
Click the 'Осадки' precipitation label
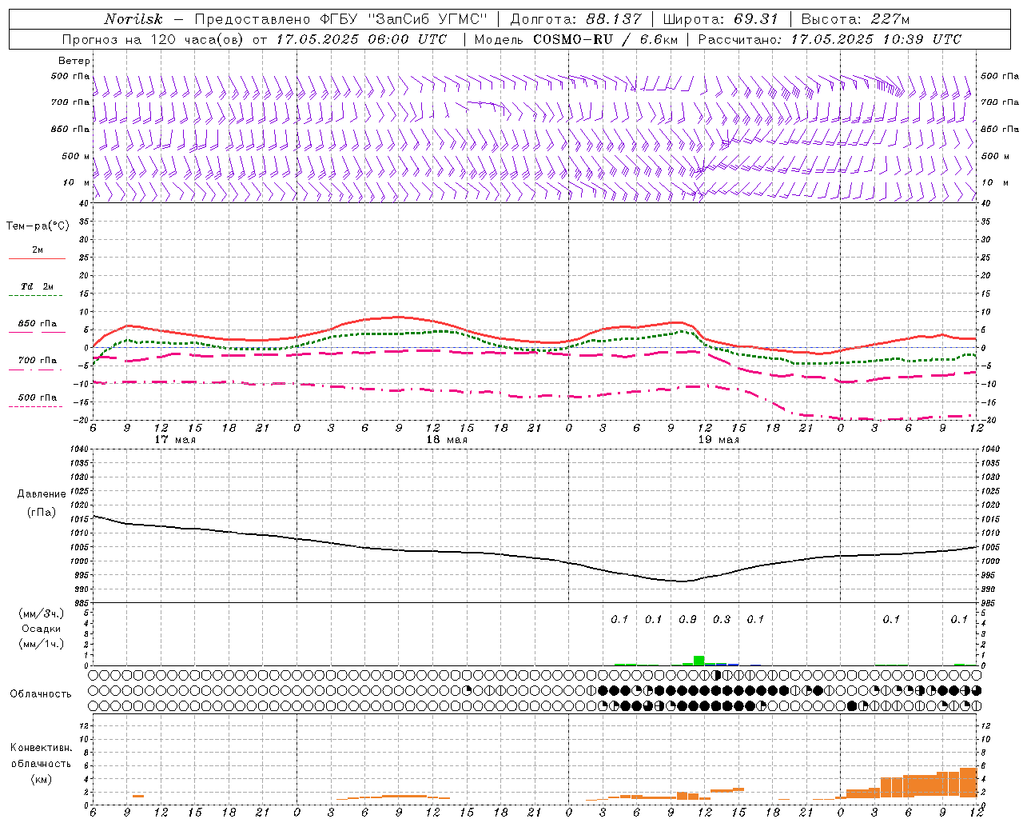point(42,629)
